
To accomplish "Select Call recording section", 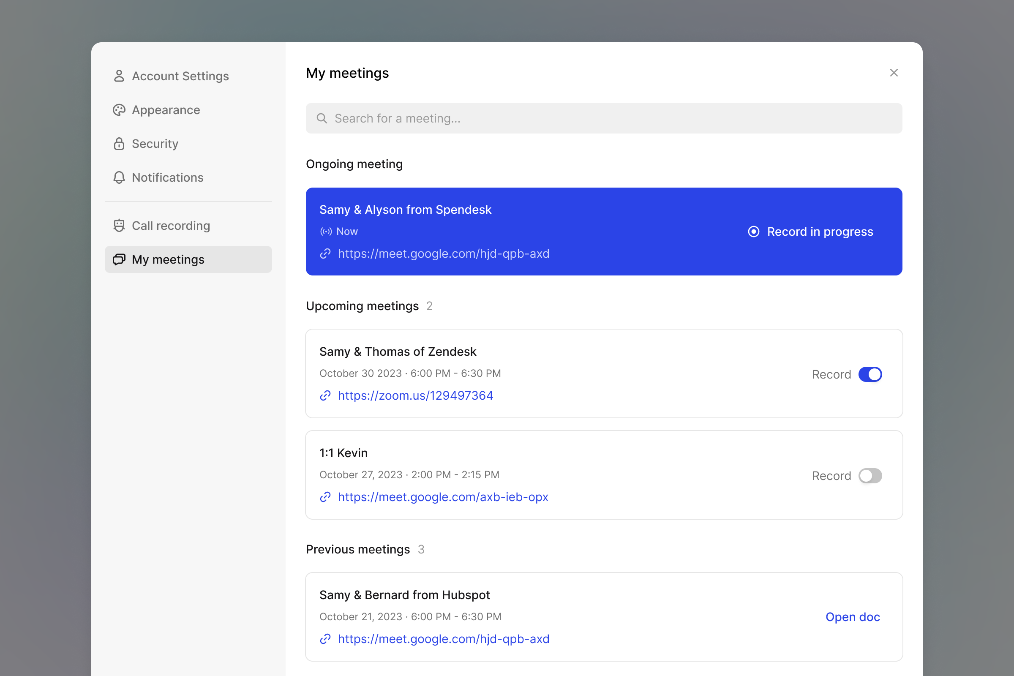I will [x=188, y=226].
